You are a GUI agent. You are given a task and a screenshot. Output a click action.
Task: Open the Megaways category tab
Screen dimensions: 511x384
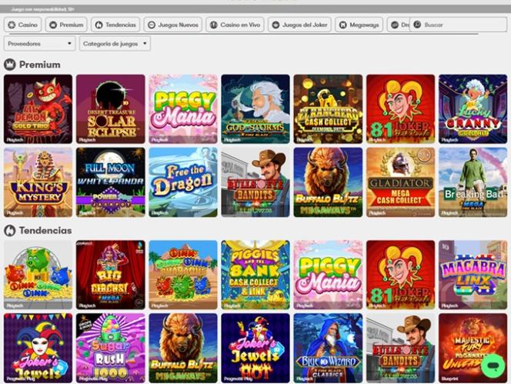pyautogui.click(x=359, y=25)
